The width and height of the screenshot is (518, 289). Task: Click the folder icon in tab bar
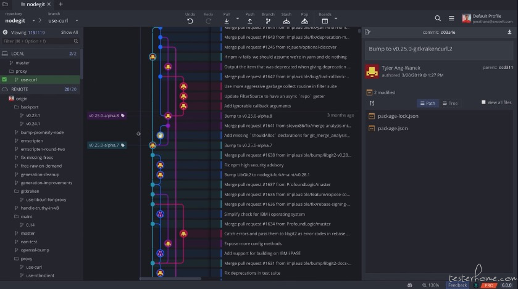[5, 4]
